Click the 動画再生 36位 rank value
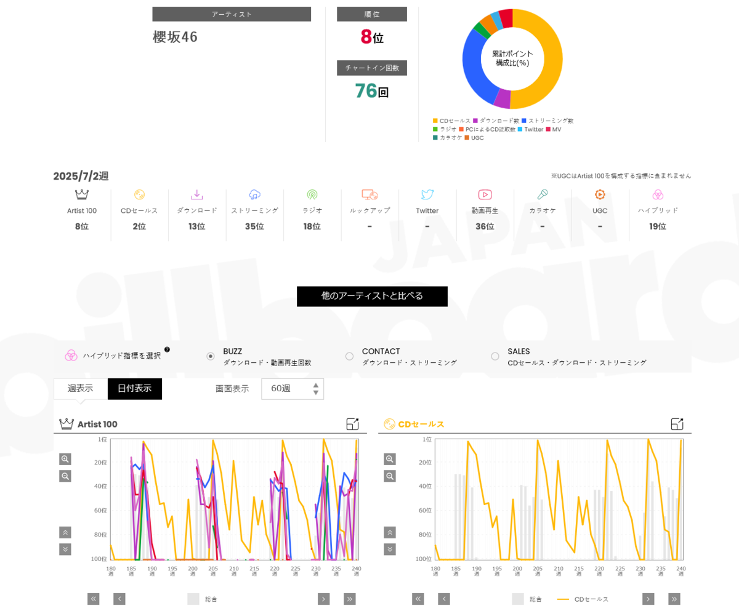 coord(485,226)
